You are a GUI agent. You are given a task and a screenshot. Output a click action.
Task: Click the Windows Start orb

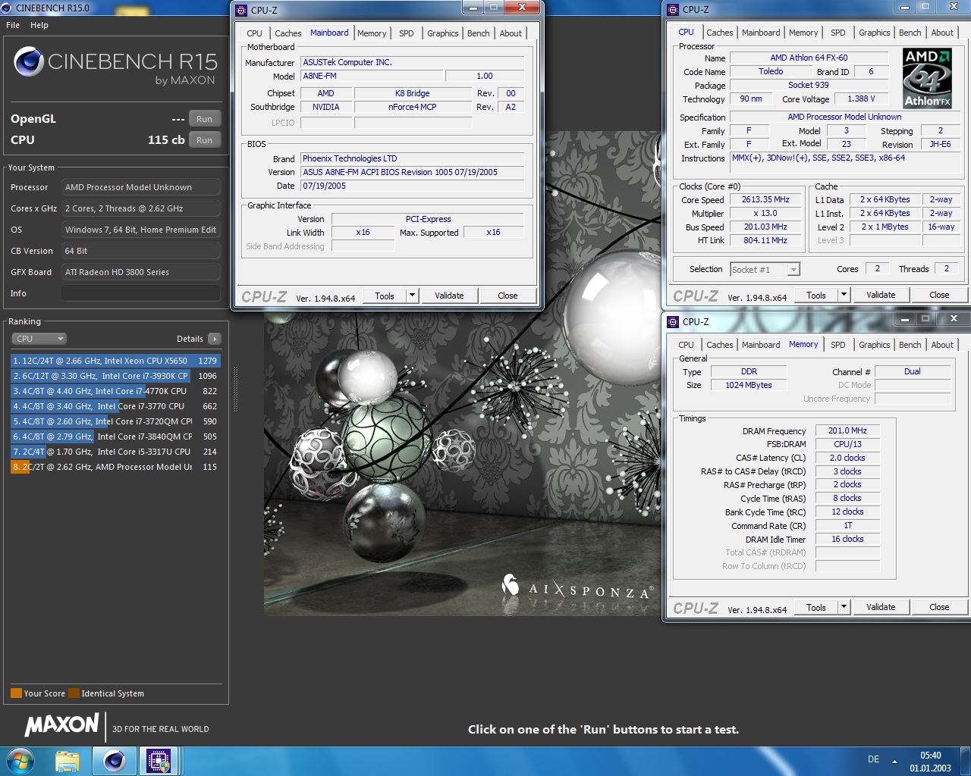point(19,761)
